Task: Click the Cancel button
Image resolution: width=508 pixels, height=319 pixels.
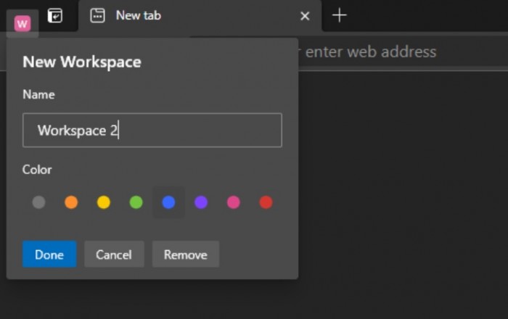Action: pyautogui.click(x=114, y=254)
